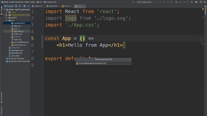The image size is (207, 116).
Task: Collapse the src folder
Action: (6, 20)
